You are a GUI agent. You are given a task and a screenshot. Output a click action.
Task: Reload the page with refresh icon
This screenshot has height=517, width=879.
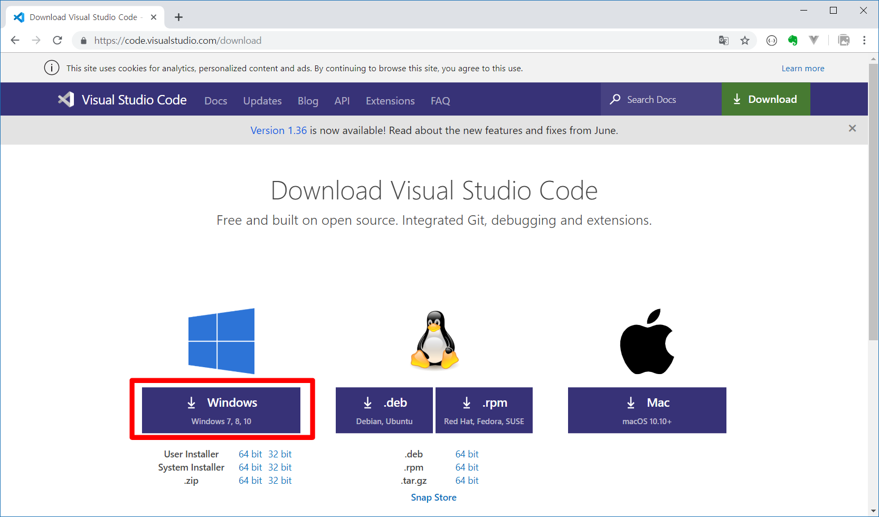tap(58, 41)
